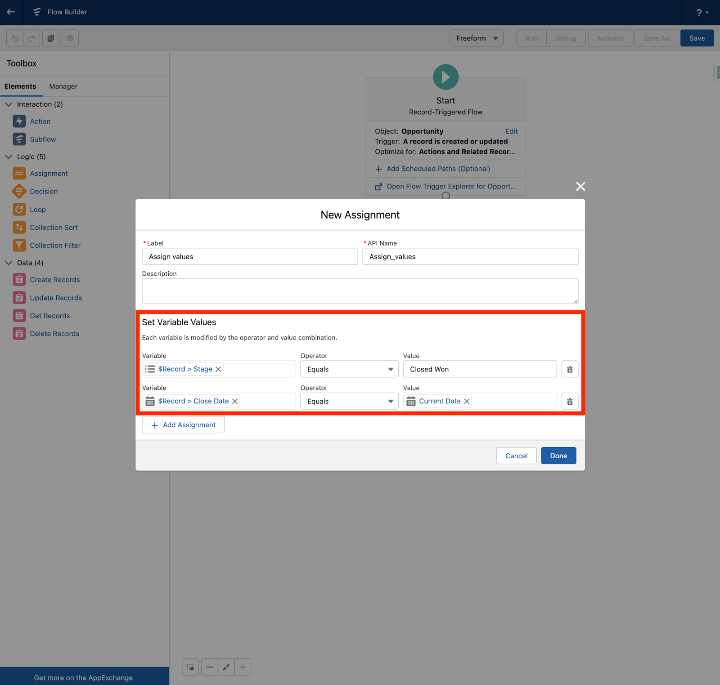Click the Create Records icon
720x685 pixels.
(19, 279)
